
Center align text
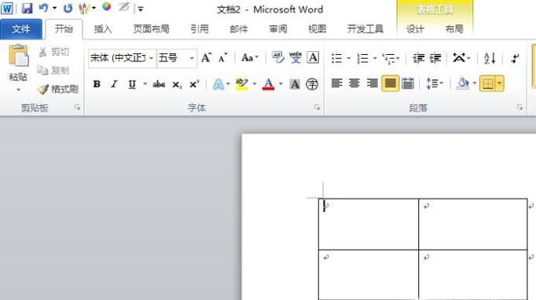[354, 83]
